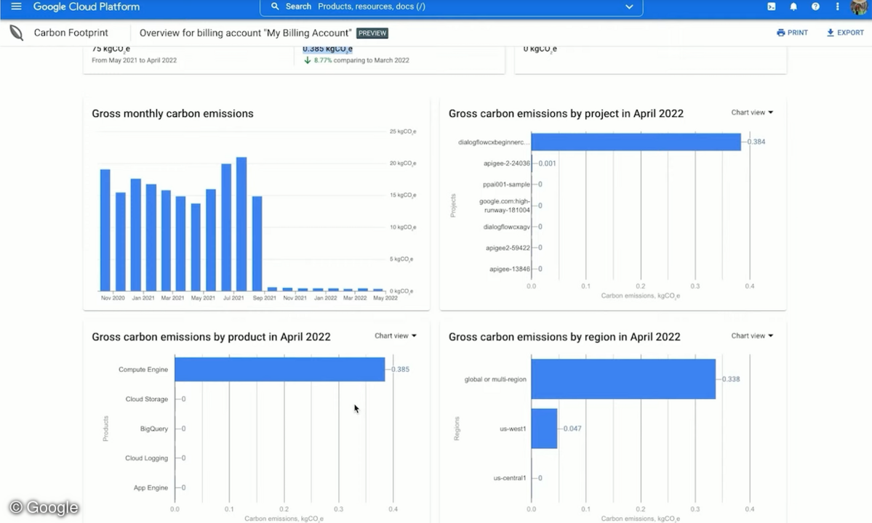Click the 'google.com:high-runway-181004' label
Screen dimensions: 872x523
coord(505,206)
